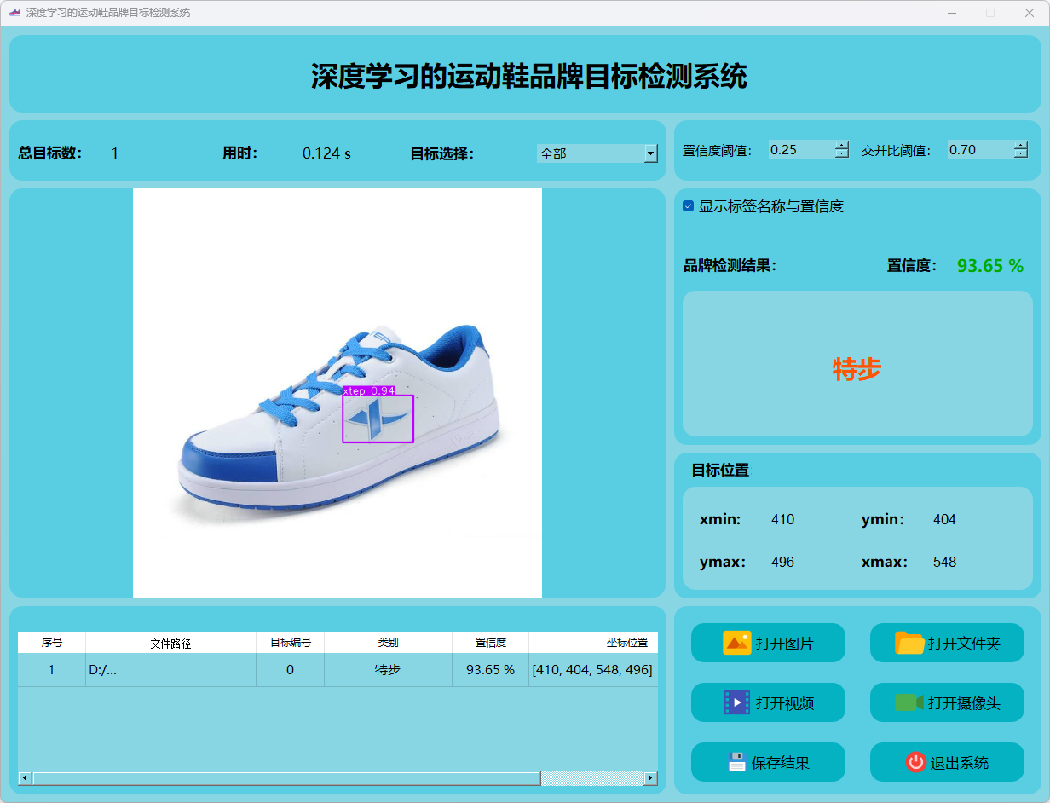Decrease the 置信度阈值 value with down arrow

pos(842,154)
